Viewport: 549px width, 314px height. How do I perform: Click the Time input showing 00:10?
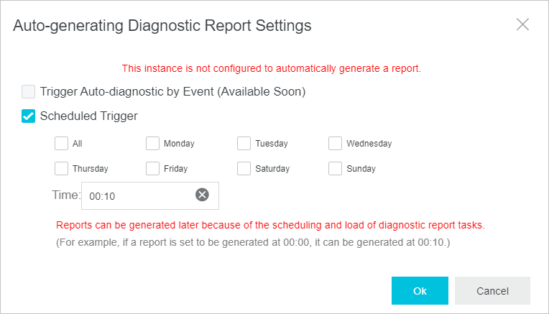pos(137,195)
